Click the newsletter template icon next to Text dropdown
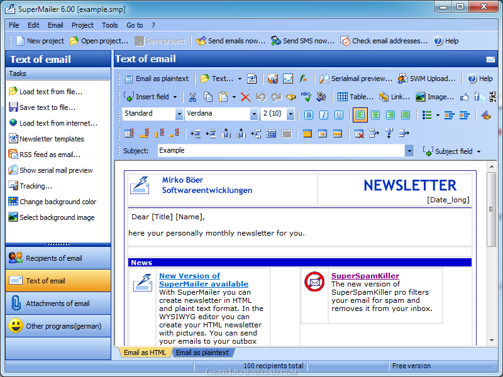Viewport: 503px width, 377px height. point(252,79)
